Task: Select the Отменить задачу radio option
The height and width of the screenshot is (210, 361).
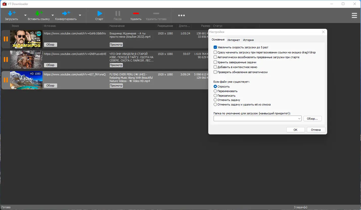Action: [215, 100]
